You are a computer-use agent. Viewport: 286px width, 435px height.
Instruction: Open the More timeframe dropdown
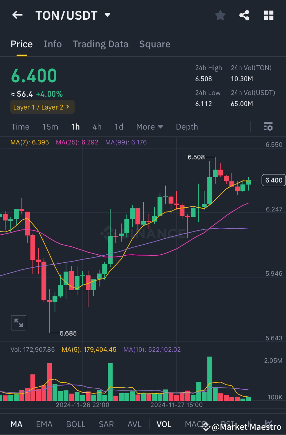pos(150,127)
